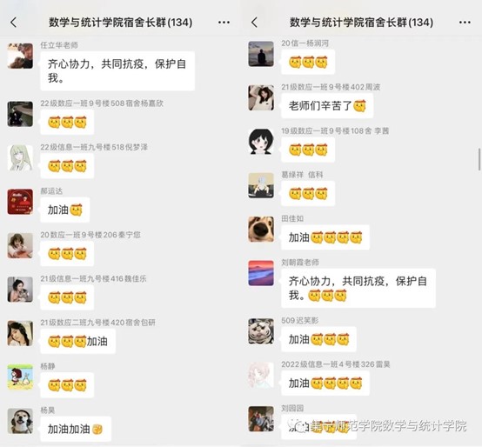Open more options in left chat

[224, 23]
